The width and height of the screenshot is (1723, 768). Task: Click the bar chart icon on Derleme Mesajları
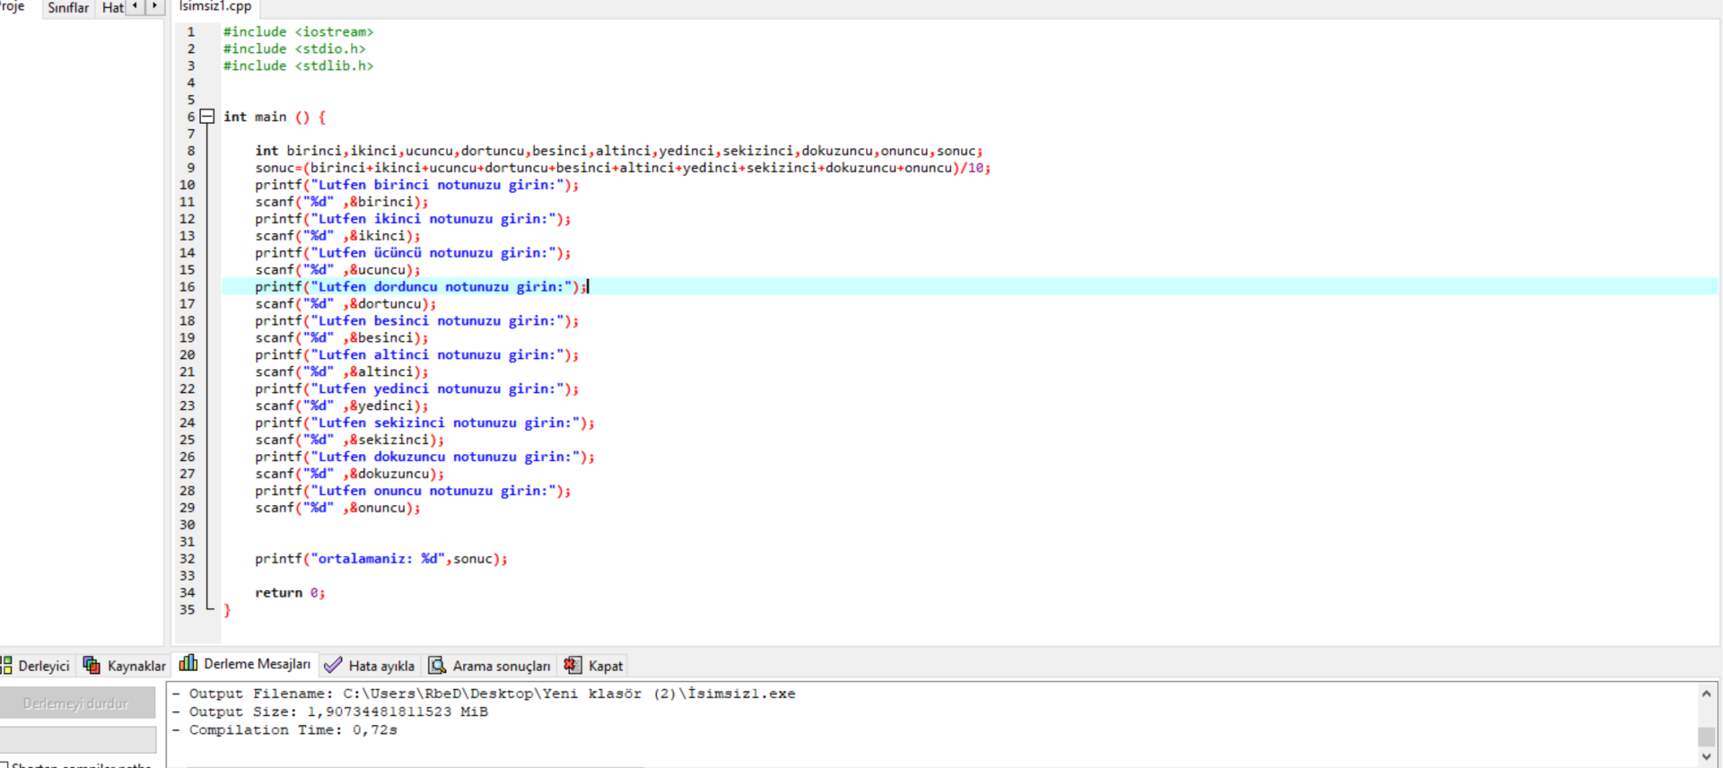[x=188, y=663]
